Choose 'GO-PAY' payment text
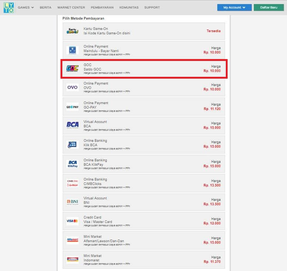Image resolution: width=287 pixels, height=271 pixels. (90, 107)
